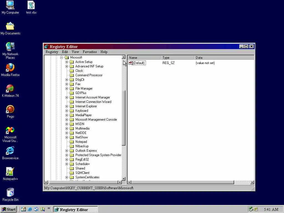
Task: Expand the Keyboard key
Action: [67, 111]
